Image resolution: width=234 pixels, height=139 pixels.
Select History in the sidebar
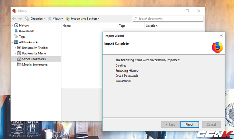(x=24, y=26)
